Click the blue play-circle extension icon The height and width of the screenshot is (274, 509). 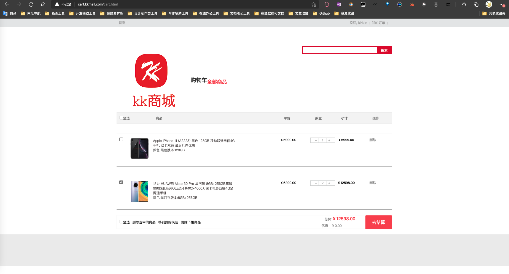(400, 4)
